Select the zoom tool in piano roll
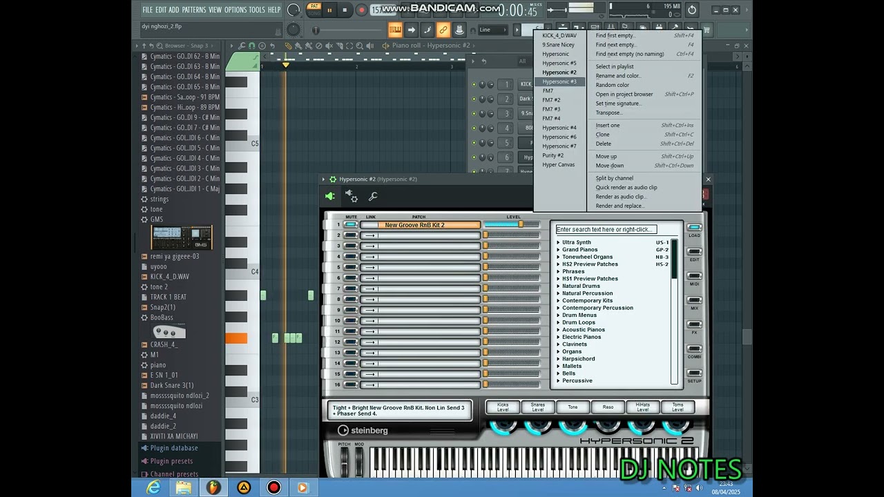This screenshot has width=884, height=497. click(358, 46)
